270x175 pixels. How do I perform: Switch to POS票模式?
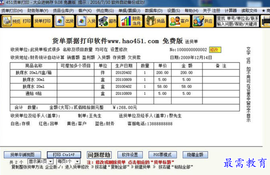click(x=162, y=155)
